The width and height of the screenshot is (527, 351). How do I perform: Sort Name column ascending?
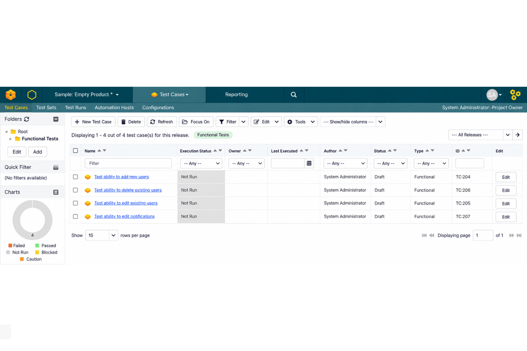click(x=99, y=150)
